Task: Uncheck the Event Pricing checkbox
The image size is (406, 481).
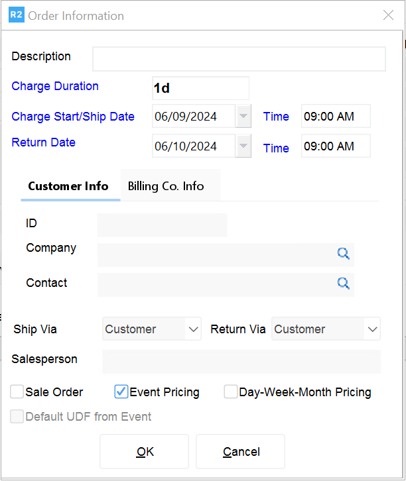Action: (x=121, y=392)
